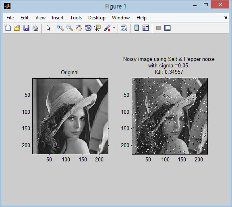232x207 pixels.
Task: Expand the Brush color dropdown arrow
Action: (114, 28)
